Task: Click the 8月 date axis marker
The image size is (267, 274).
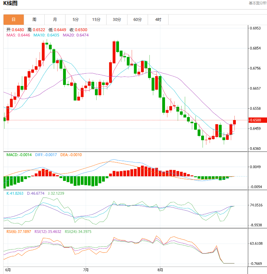Action: pos(160,270)
